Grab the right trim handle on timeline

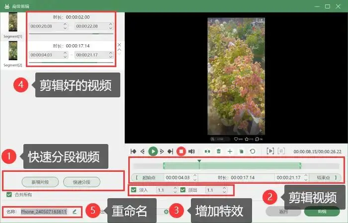300,165
